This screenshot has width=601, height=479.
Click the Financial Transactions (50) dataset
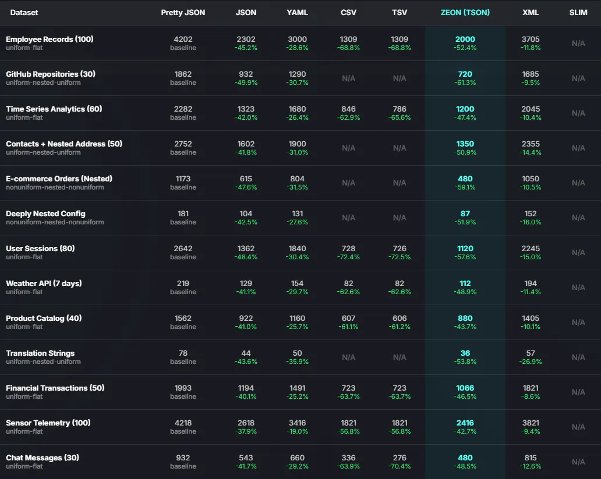(55, 388)
